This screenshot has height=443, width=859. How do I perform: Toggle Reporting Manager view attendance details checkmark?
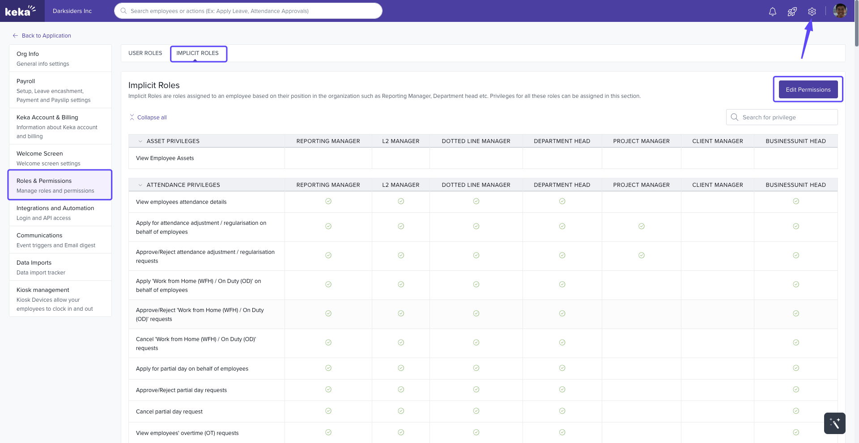pos(328,201)
